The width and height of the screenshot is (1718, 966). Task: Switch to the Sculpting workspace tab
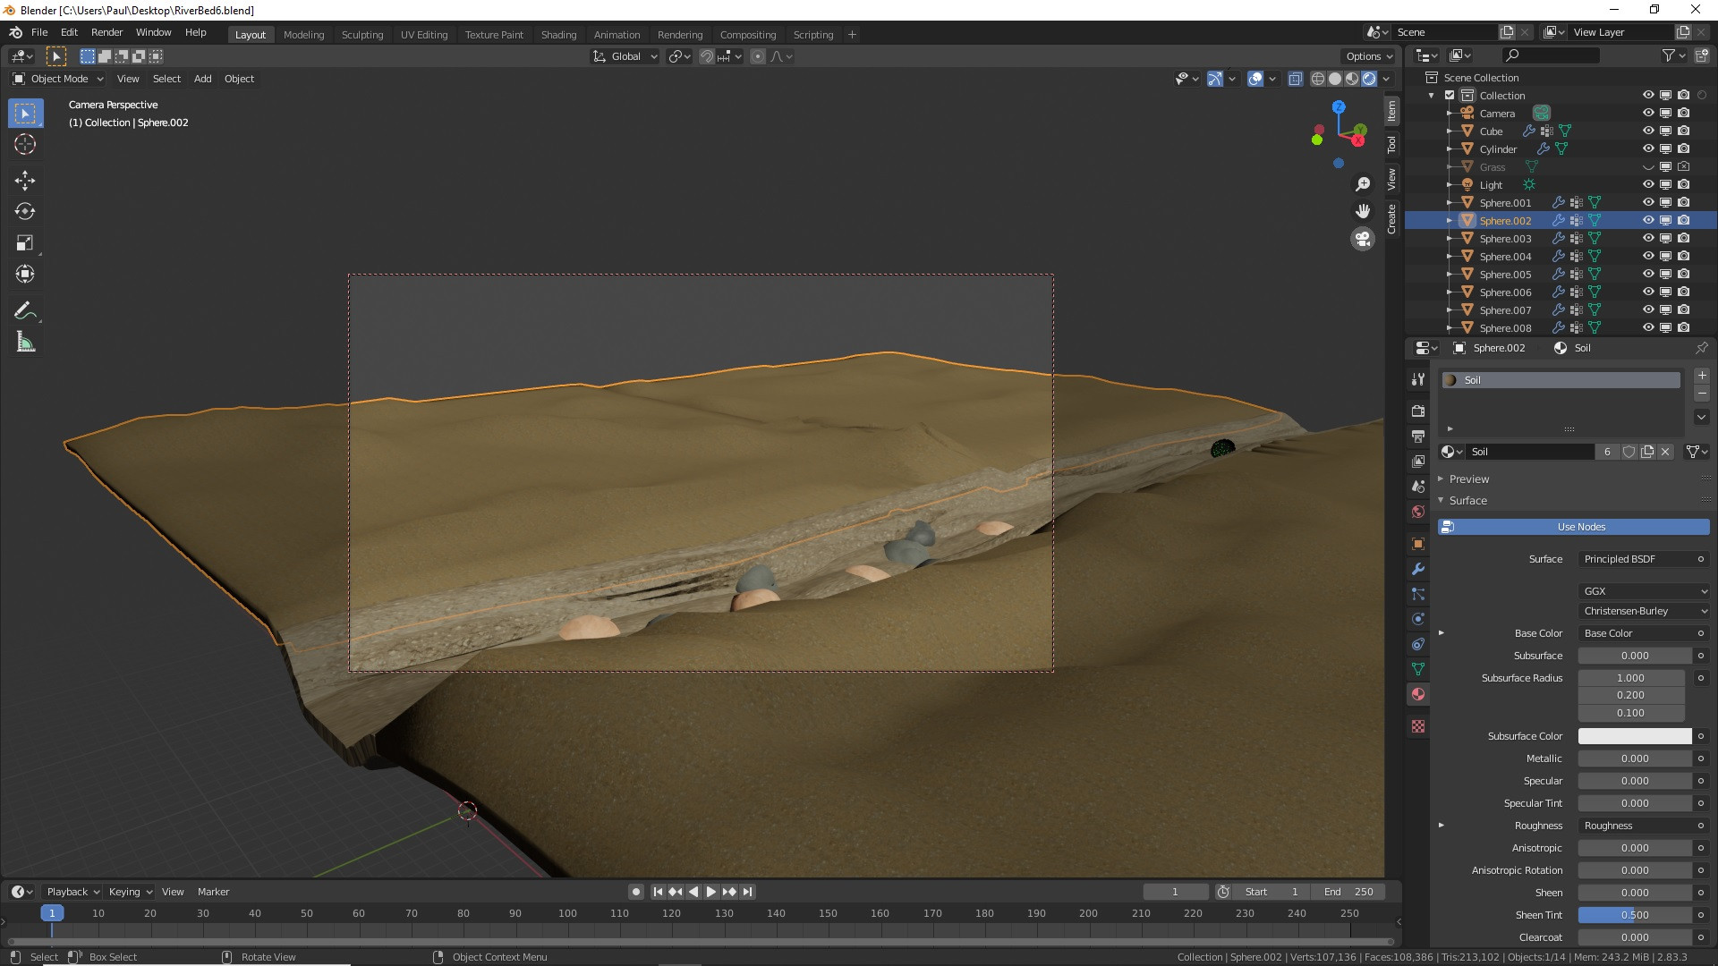click(x=362, y=35)
